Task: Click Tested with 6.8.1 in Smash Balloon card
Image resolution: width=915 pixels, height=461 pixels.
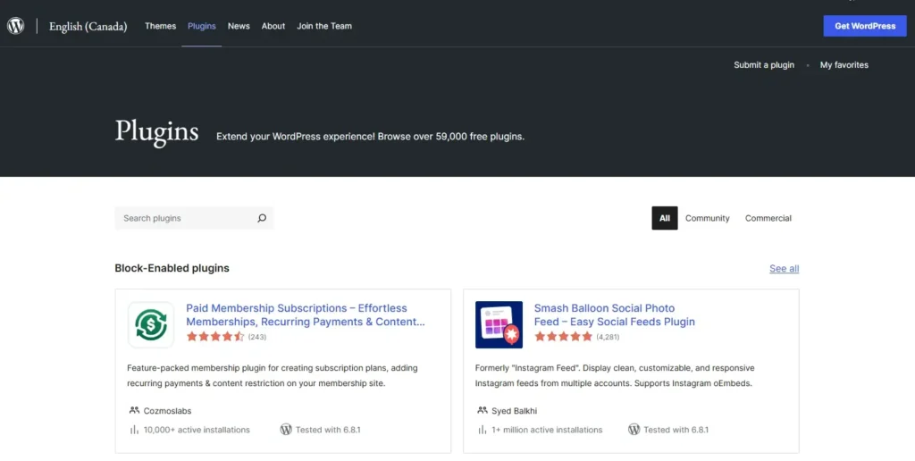Action: (676, 430)
